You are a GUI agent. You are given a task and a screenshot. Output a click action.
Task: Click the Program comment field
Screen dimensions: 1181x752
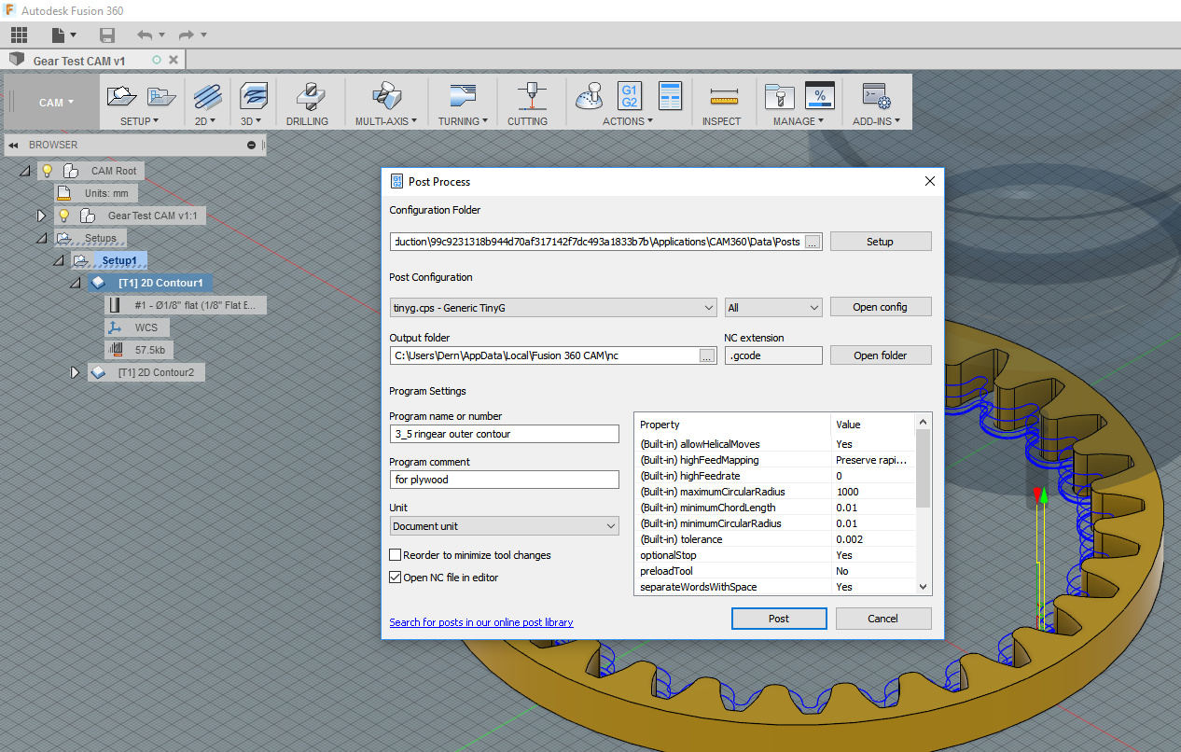point(505,480)
